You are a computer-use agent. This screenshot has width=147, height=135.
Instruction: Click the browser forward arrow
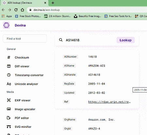coord(9,10)
